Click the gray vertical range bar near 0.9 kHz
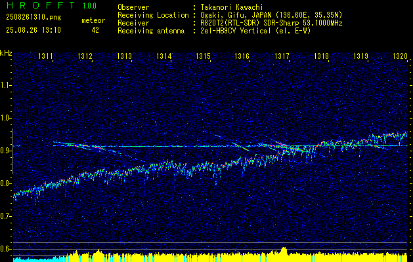 tap(12, 151)
